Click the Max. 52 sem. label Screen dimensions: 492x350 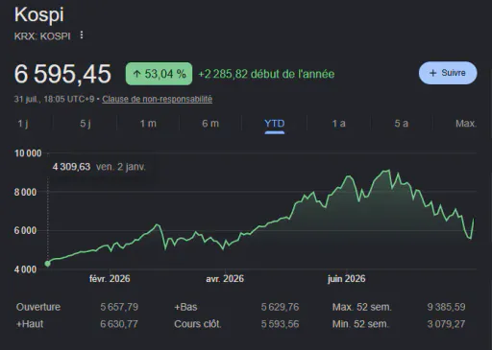[x=362, y=307]
